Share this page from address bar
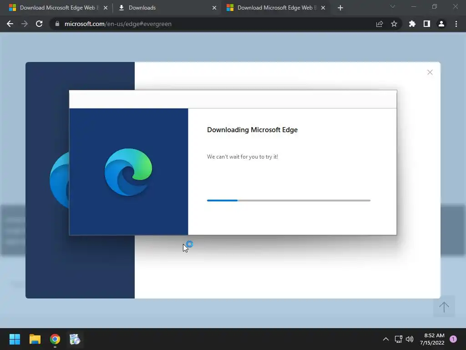The width and height of the screenshot is (466, 350). 380,24
